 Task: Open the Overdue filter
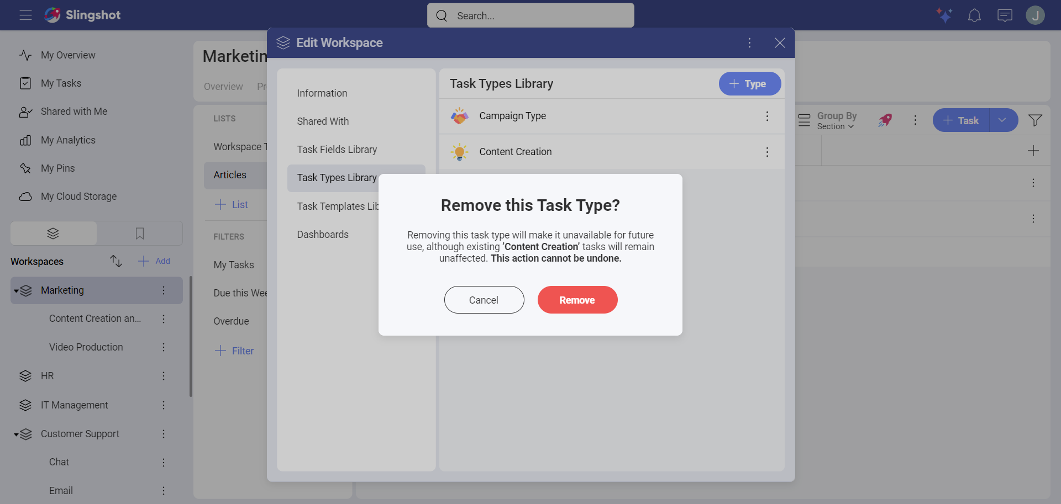click(231, 321)
